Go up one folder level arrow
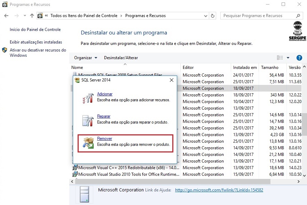 point(32,16)
